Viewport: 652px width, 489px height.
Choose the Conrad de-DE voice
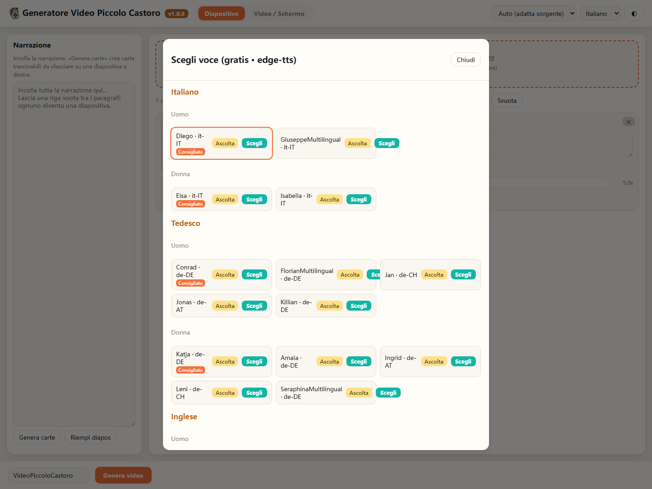pos(254,275)
